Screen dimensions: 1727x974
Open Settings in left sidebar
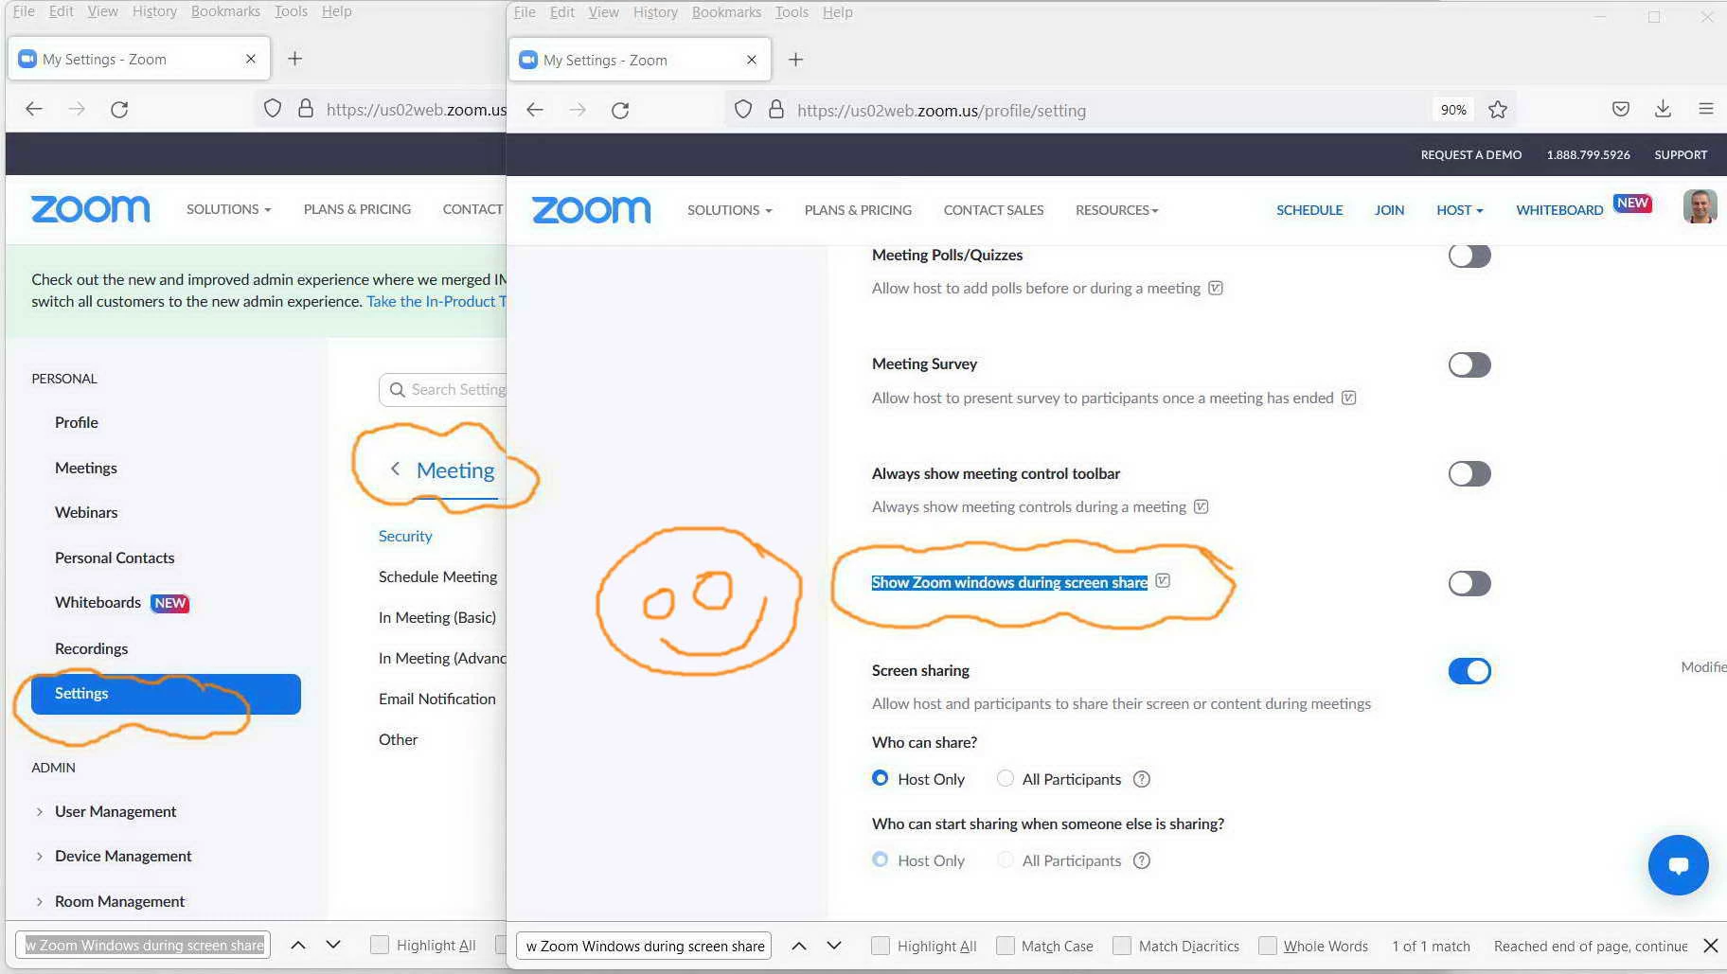[166, 694]
